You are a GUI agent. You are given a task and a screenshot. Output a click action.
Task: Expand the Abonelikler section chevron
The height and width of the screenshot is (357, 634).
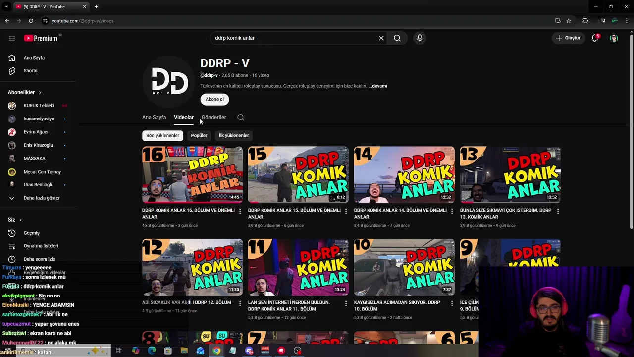tap(40, 93)
